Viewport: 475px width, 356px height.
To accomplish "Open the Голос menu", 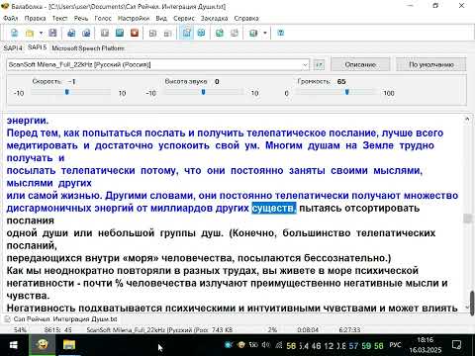I will click(103, 19).
